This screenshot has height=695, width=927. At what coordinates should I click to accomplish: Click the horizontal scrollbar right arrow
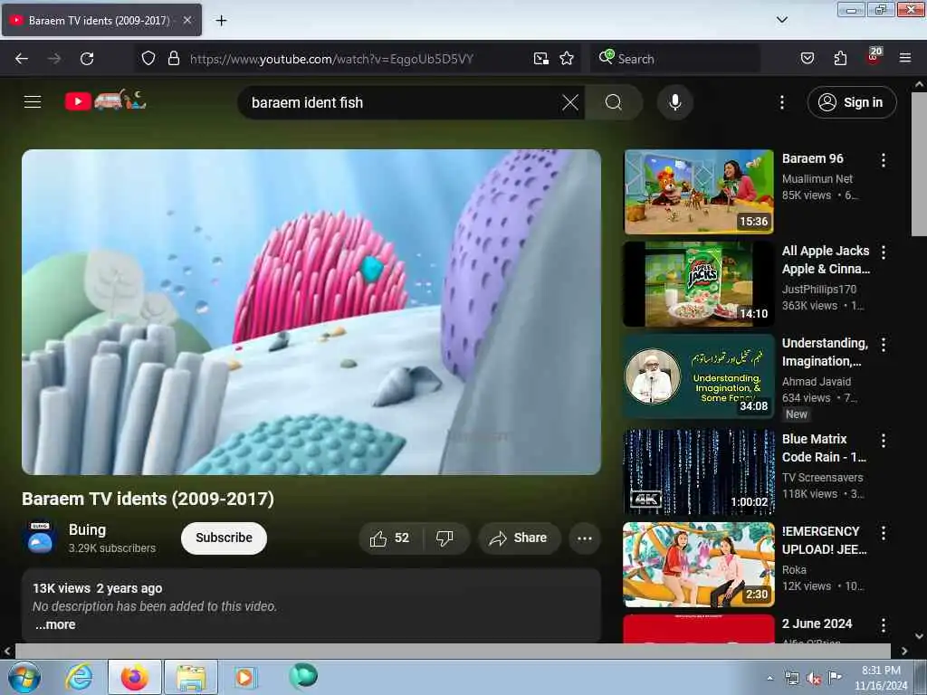(904, 651)
